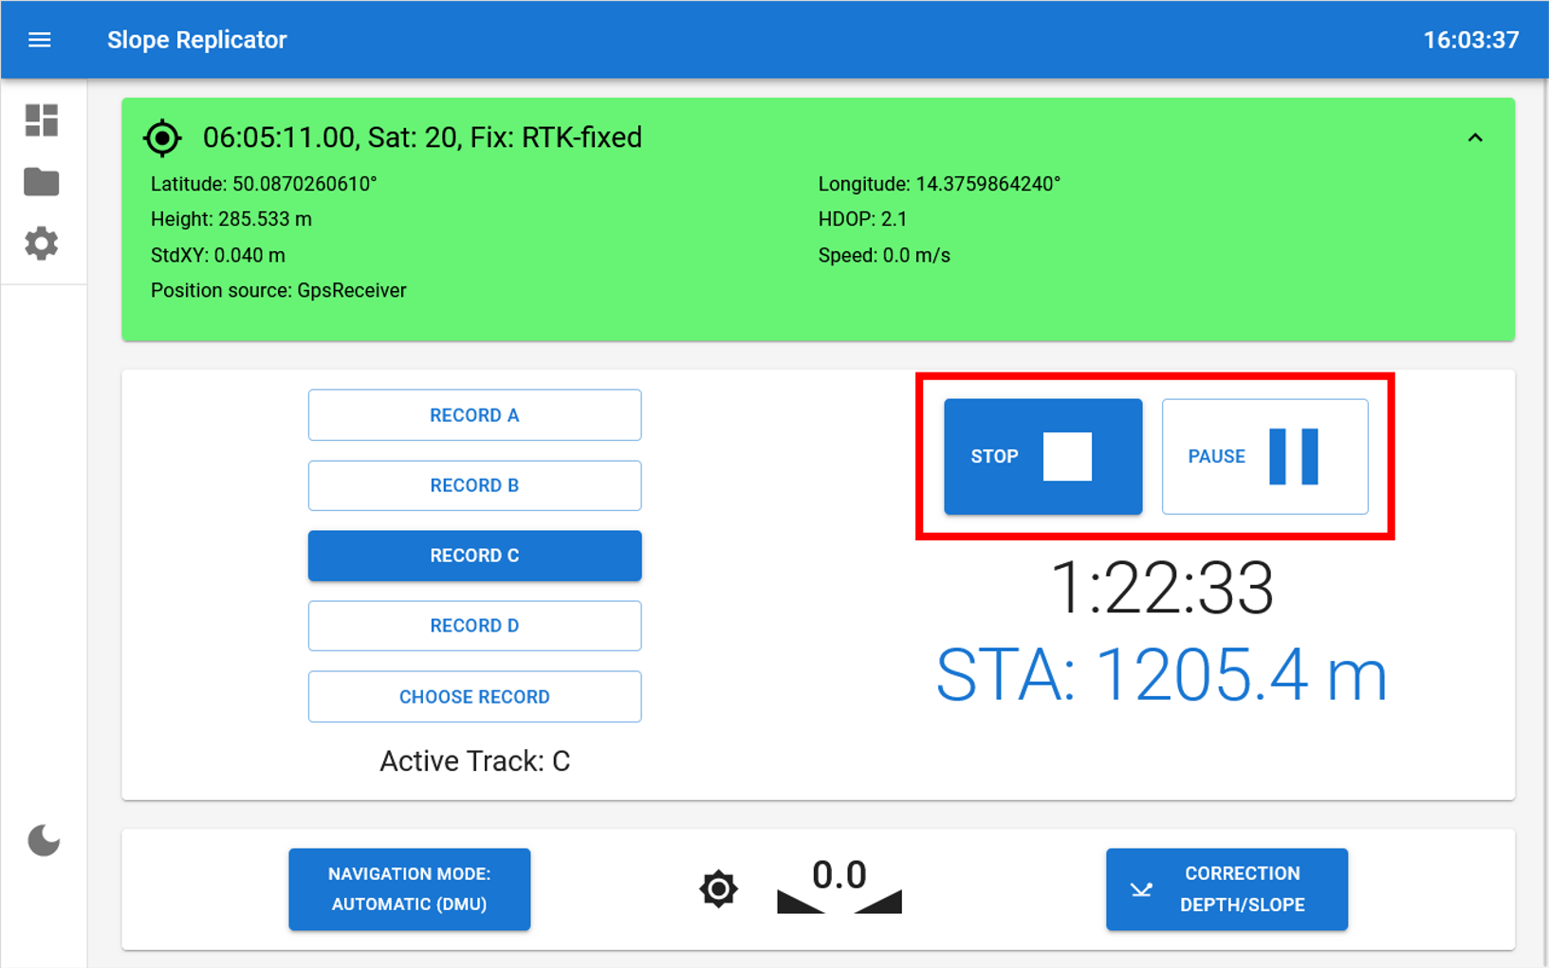The width and height of the screenshot is (1549, 968).
Task: Click the active Record C button
Action: coord(474,556)
